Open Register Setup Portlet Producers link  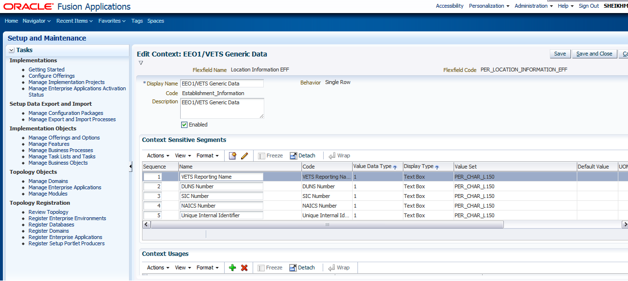pyautogui.click(x=67, y=243)
